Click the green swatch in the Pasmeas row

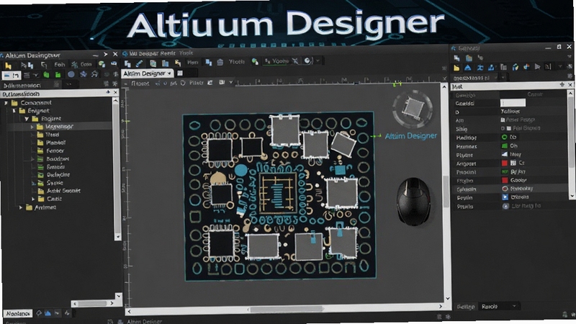505,146
